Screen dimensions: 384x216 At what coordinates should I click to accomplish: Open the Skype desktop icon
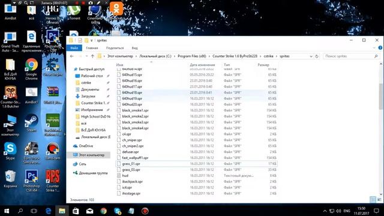tap(10, 151)
